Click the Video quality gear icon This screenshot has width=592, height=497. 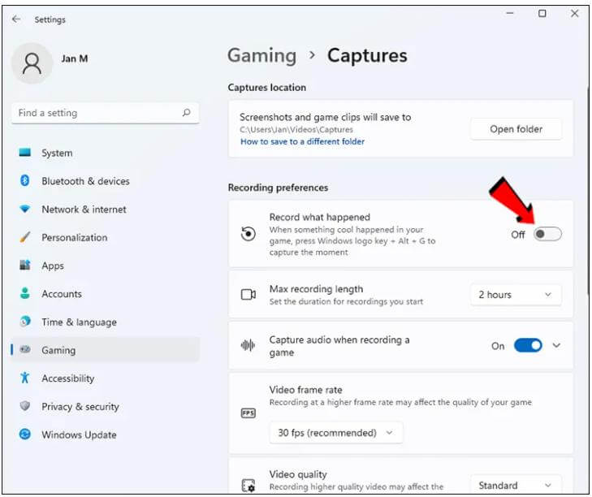pos(248,486)
